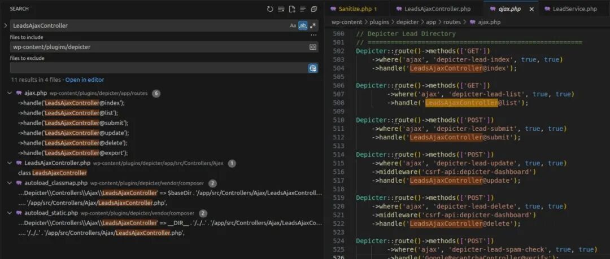The width and height of the screenshot is (610, 259).
Task: Open the LeadsAjaxController@delete search match
Action: (x=73, y=143)
